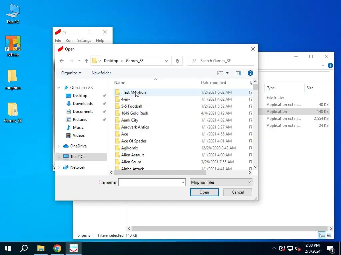This screenshot has width=341, height=255.
Task: Click the mophun emulator taskbar icon
Action: 74,248
